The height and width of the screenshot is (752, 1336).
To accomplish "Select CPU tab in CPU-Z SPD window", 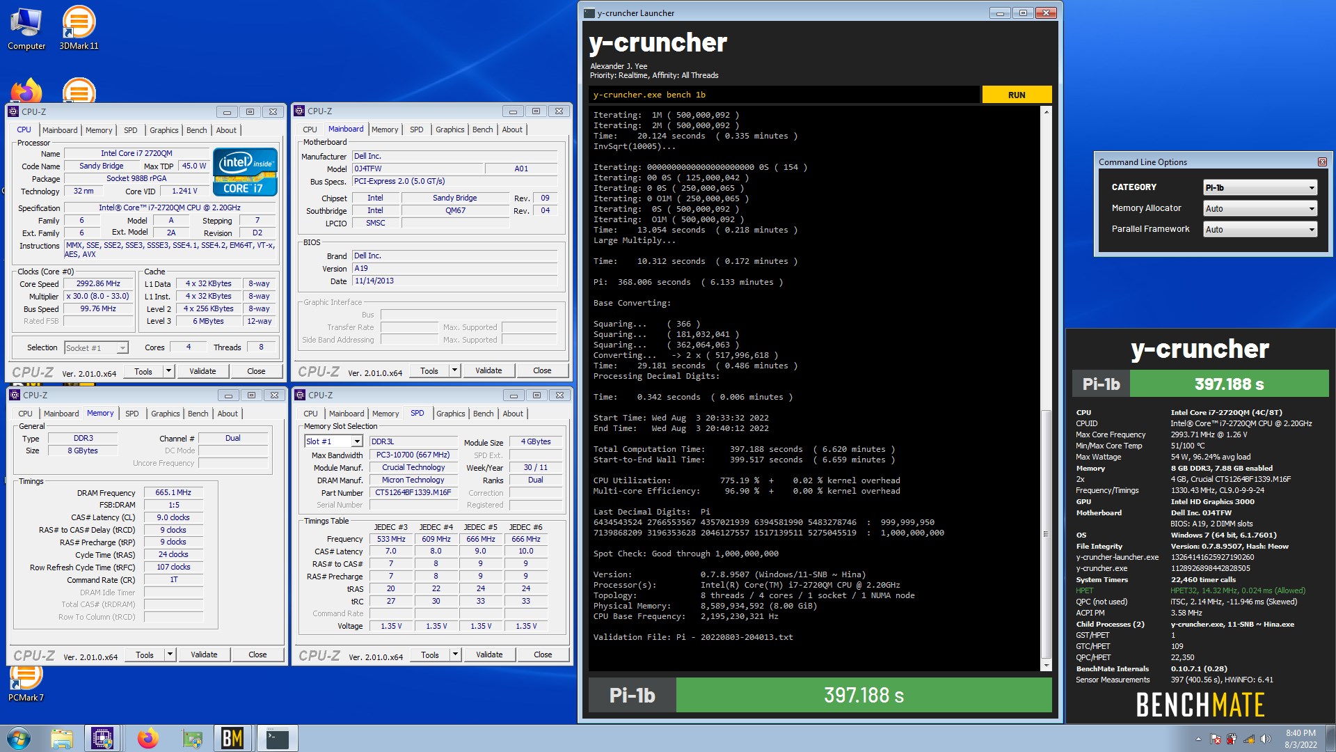I will (x=310, y=414).
